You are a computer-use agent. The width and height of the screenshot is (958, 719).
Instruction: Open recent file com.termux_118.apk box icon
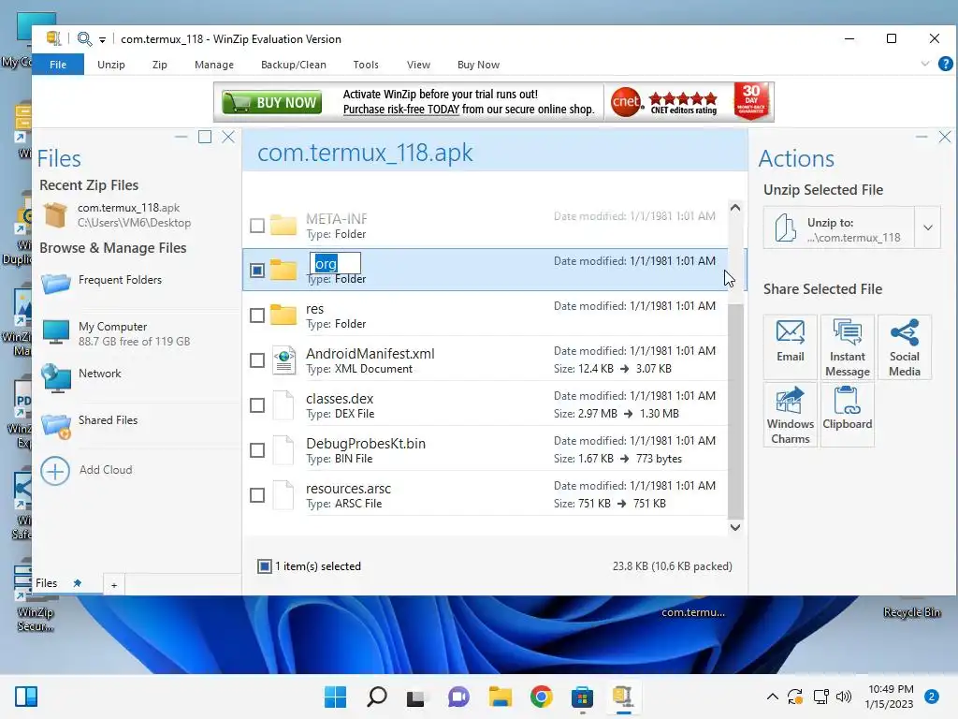55,215
